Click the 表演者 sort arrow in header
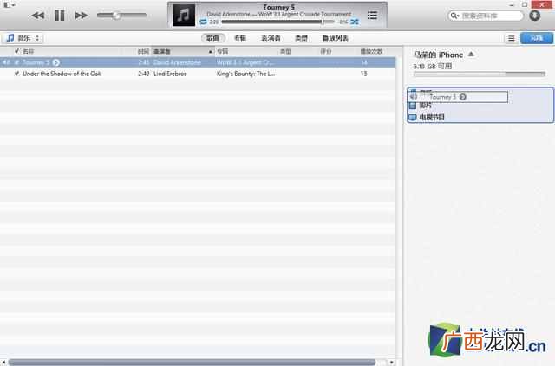The height and width of the screenshot is (366, 555). pos(210,52)
